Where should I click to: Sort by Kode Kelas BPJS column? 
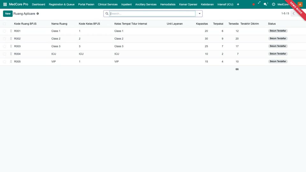(x=89, y=24)
